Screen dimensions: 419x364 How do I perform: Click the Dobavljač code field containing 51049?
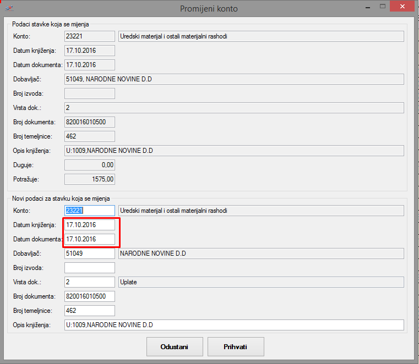click(90, 253)
